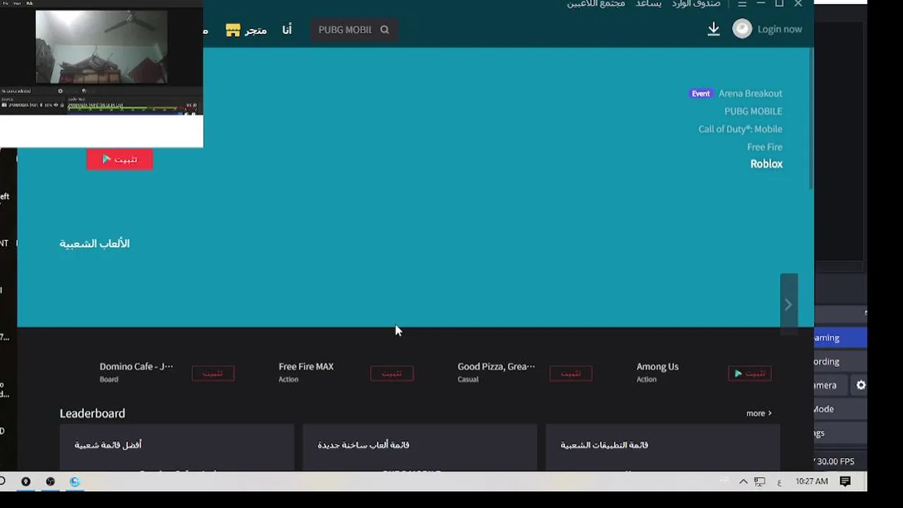Select Free Fire in featured list
The width and height of the screenshot is (903, 508).
pos(765,147)
